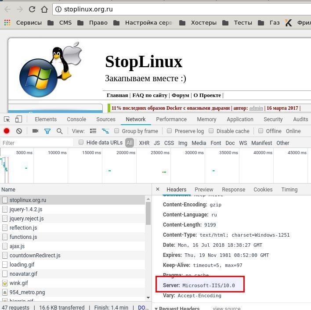View site information icon in address bar

point(58,9)
